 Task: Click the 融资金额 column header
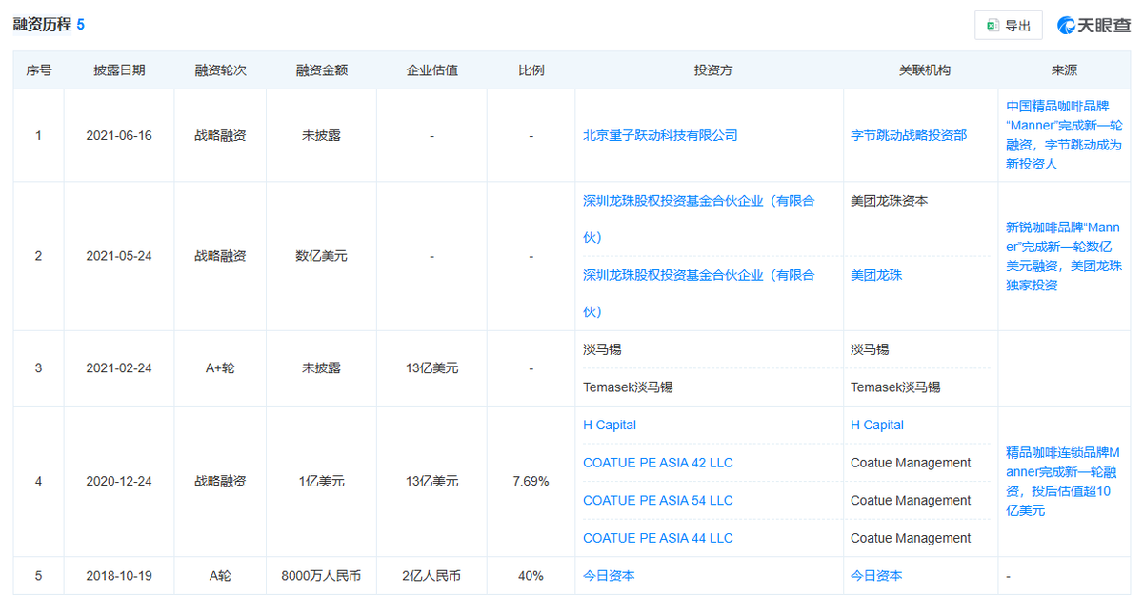(321, 70)
